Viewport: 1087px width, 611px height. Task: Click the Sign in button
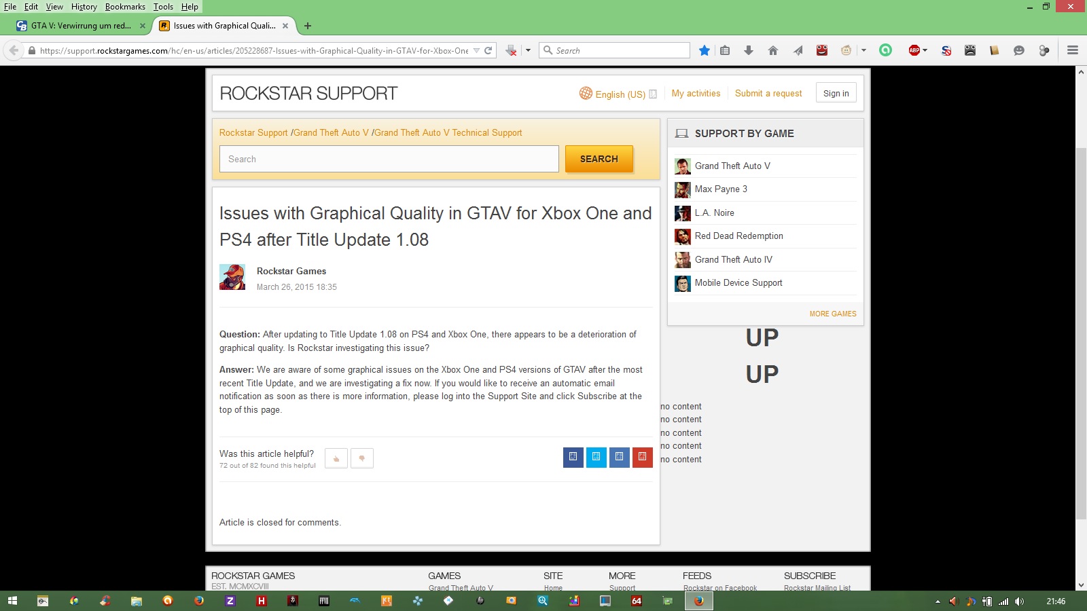point(836,94)
